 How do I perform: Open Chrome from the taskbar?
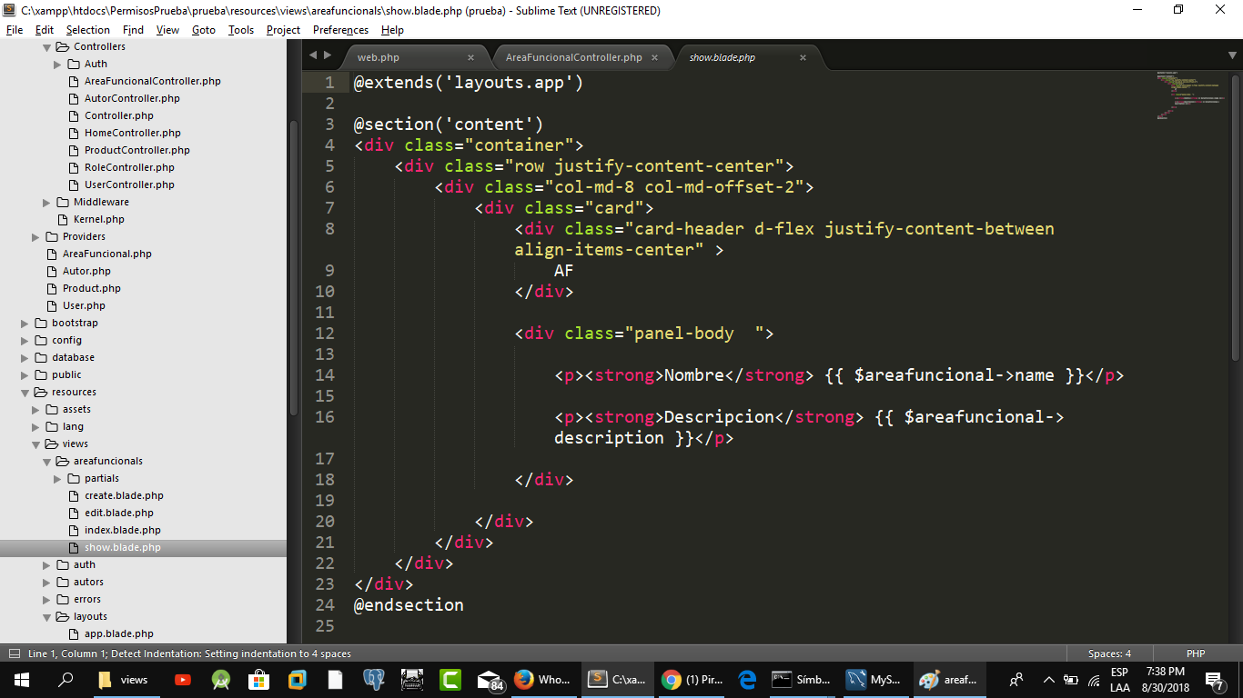click(692, 679)
